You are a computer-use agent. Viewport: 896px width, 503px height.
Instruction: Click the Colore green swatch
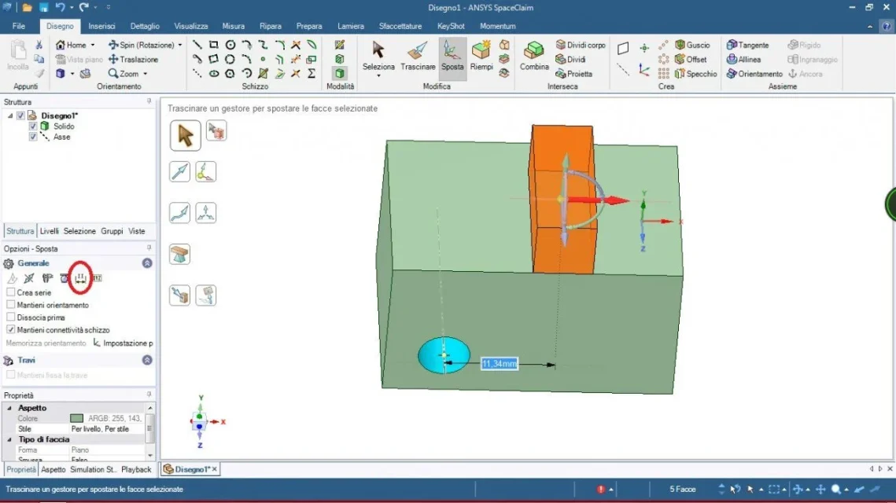point(76,418)
